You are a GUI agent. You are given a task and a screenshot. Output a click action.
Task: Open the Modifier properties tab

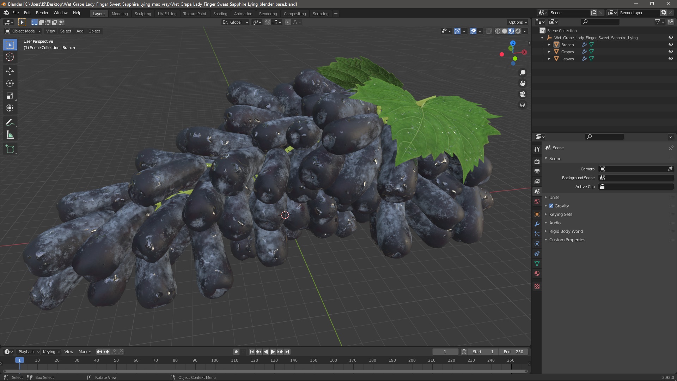pyautogui.click(x=537, y=224)
